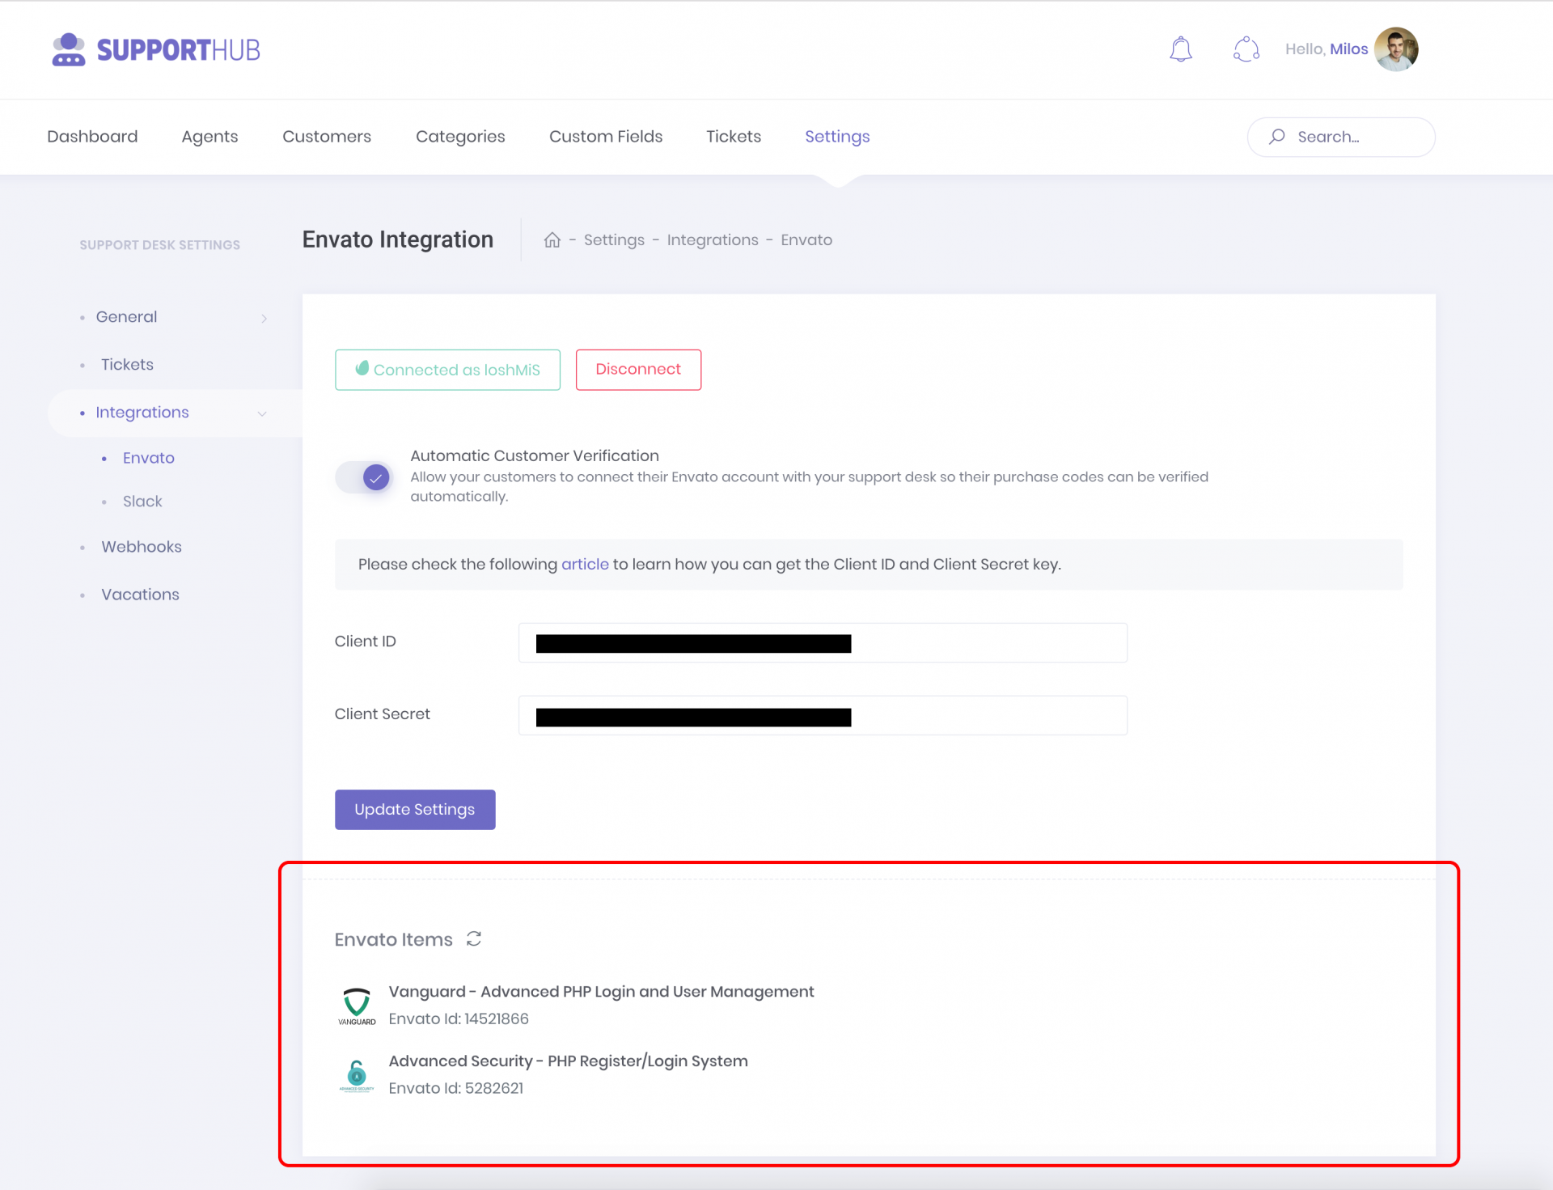The height and width of the screenshot is (1190, 1553).
Task: Click the Disconnect button
Action: [638, 370]
